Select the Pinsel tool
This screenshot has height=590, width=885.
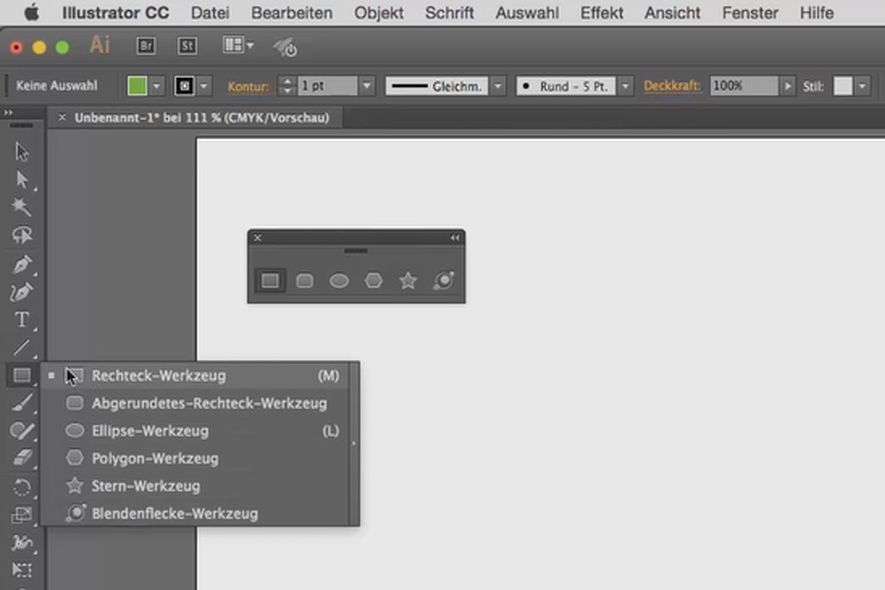pos(22,403)
